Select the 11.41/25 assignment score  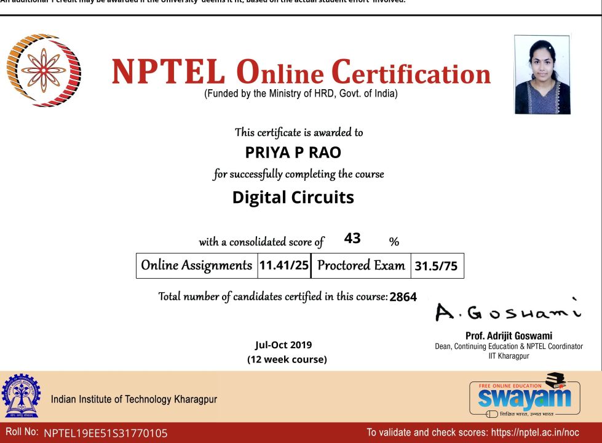284,266
